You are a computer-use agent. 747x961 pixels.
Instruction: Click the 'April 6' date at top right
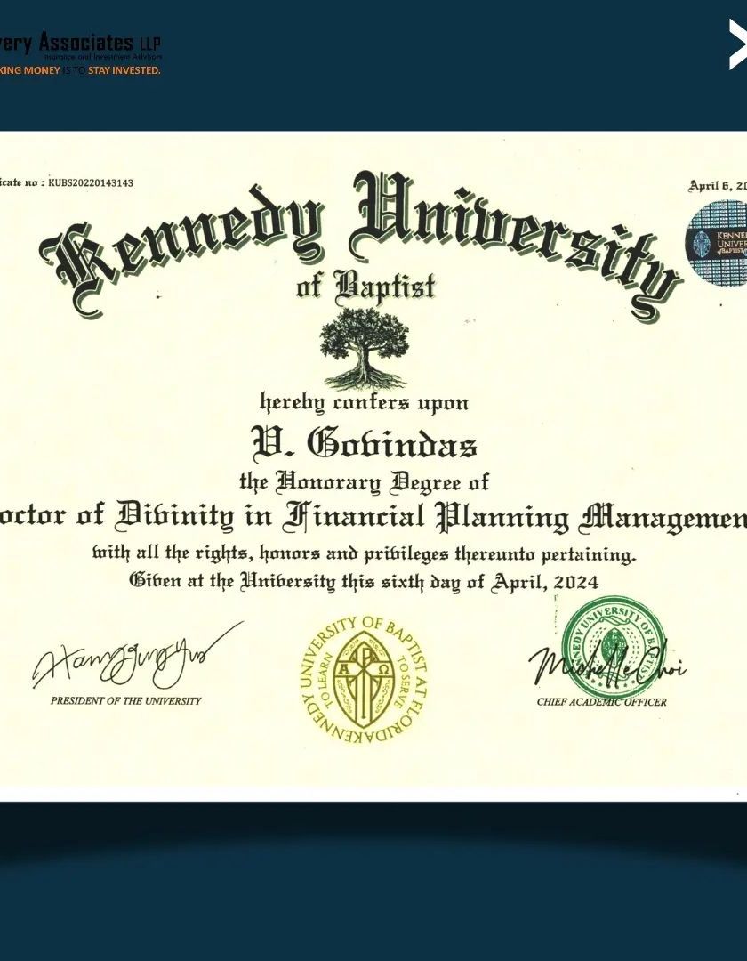click(717, 185)
